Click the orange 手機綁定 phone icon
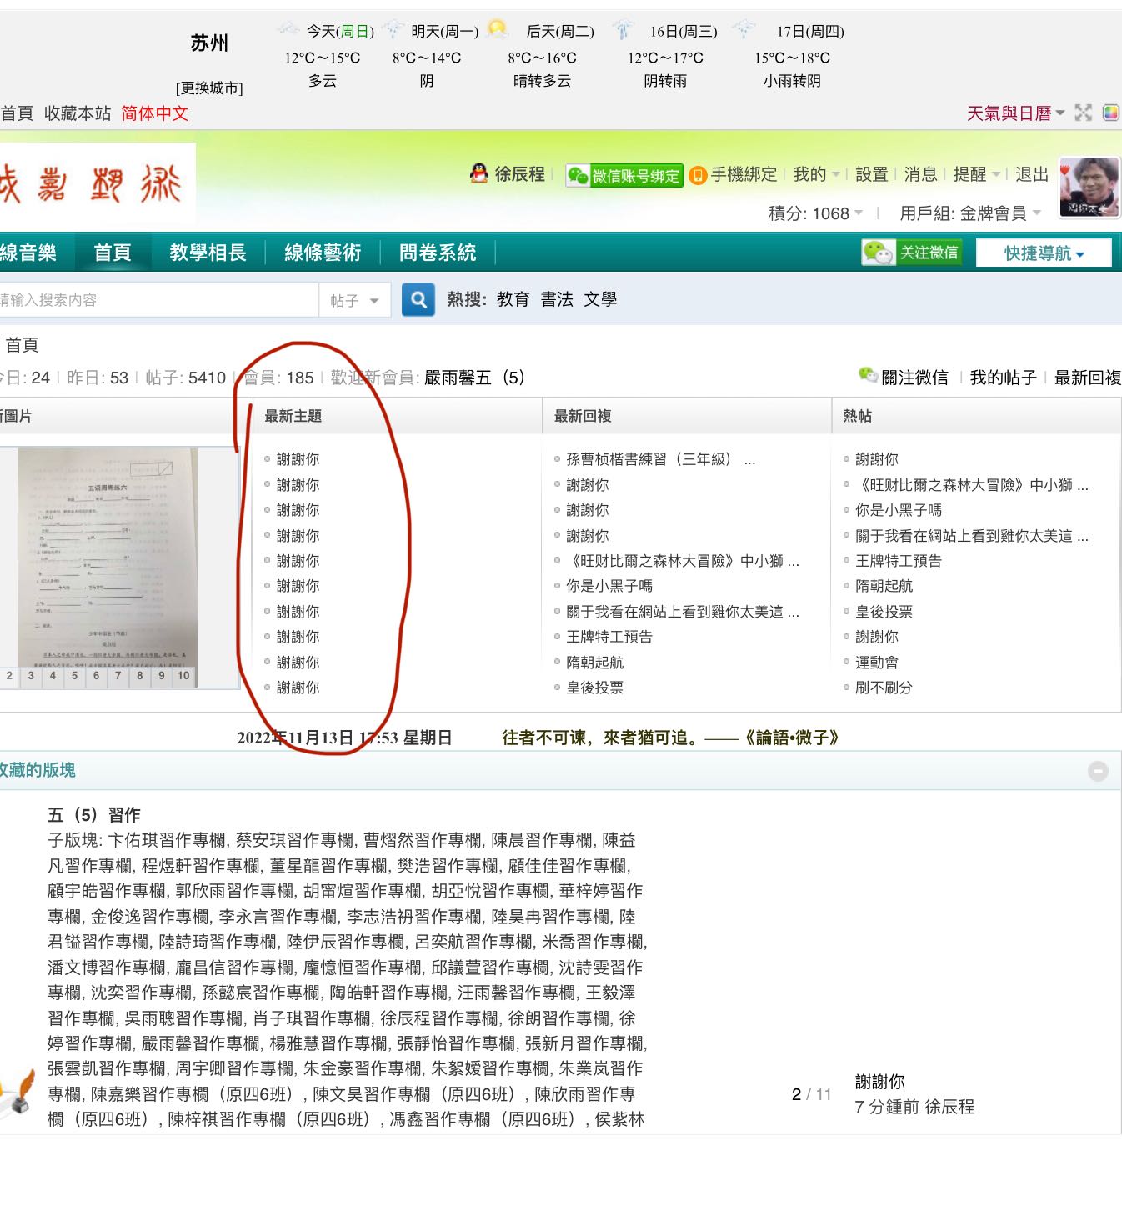The height and width of the screenshot is (1231, 1122). click(x=699, y=175)
